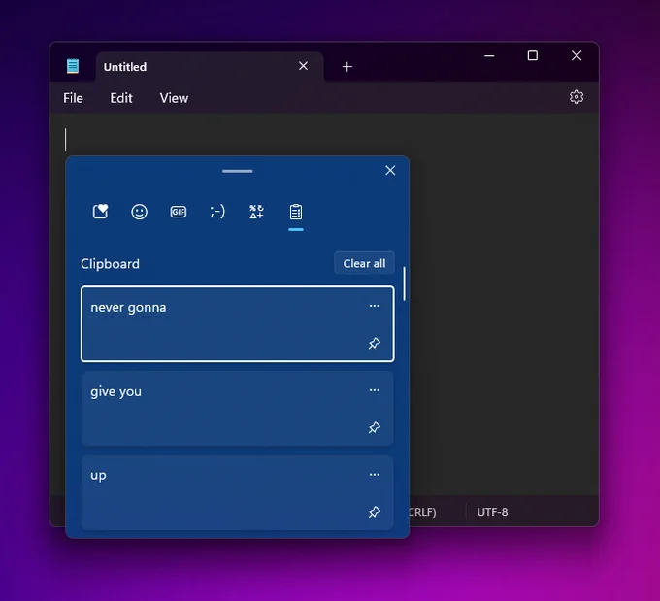Open the recently used favorites tab icon
This screenshot has height=601, width=660.
tap(100, 212)
